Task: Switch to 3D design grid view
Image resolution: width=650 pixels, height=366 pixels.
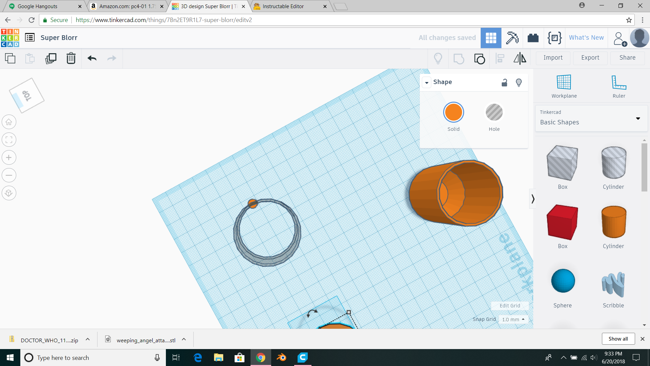Action: tap(491, 38)
